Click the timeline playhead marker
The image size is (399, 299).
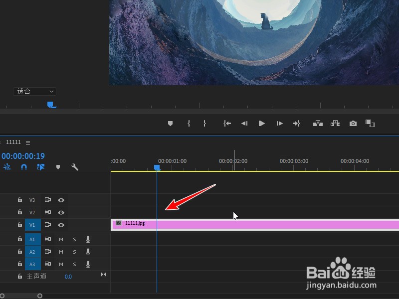(x=157, y=167)
